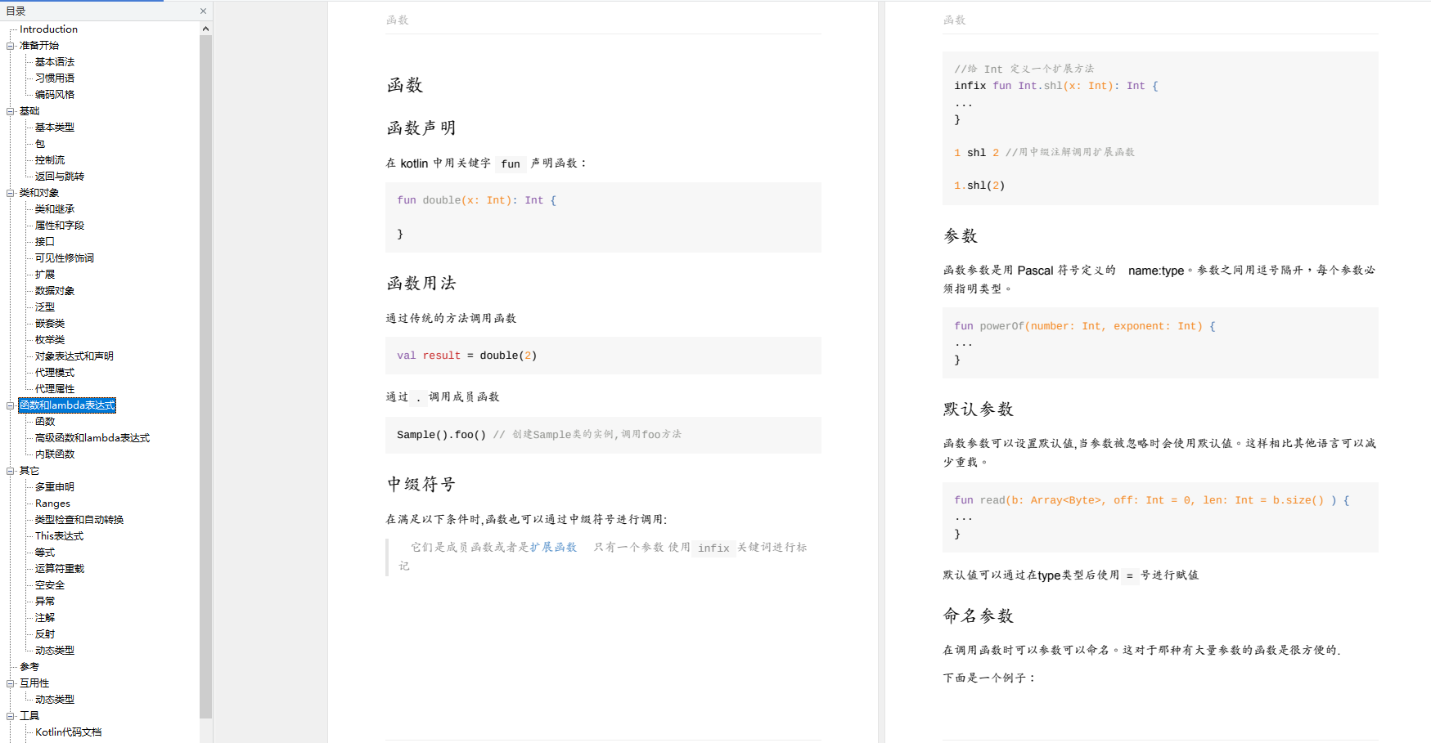Open the 属性和字段 chapter
This screenshot has height=743, width=1431.
tap(60, 226)
